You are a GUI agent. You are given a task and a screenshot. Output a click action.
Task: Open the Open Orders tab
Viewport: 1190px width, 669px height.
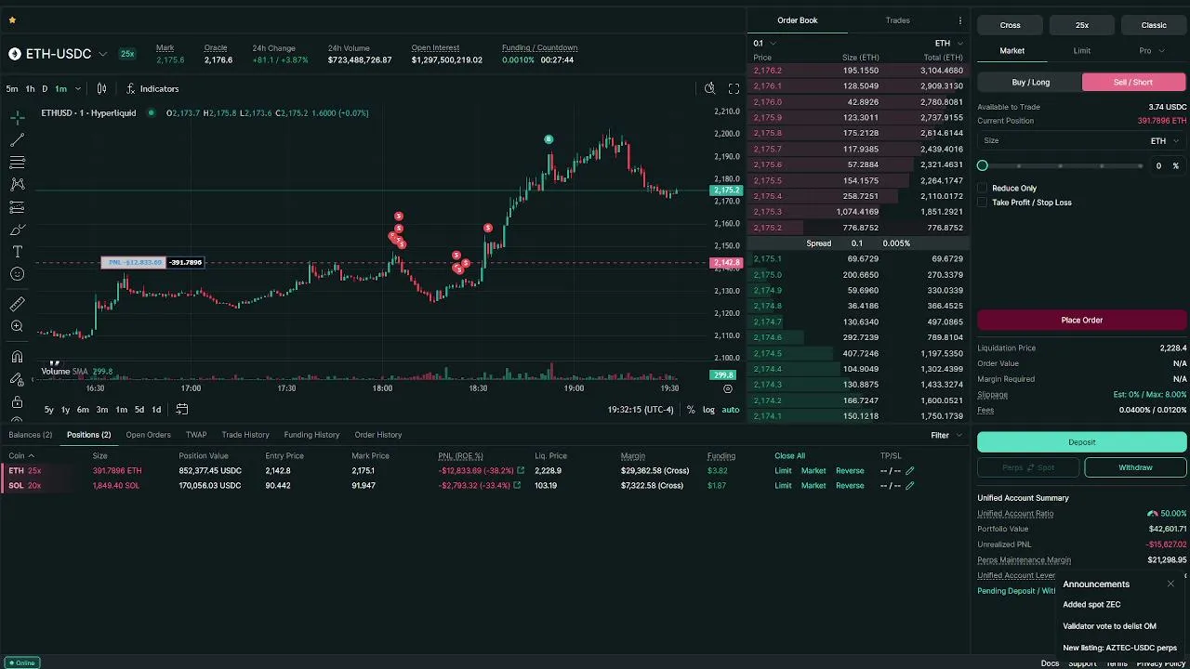tap(148, 435)
